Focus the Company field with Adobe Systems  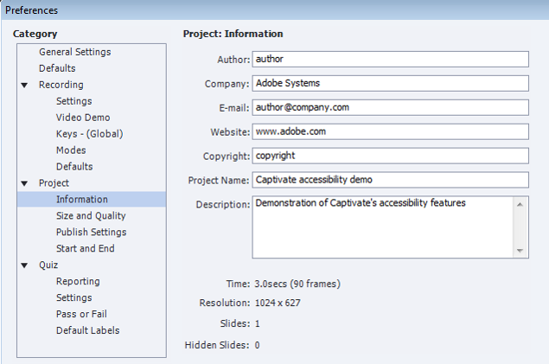point(389,84)
